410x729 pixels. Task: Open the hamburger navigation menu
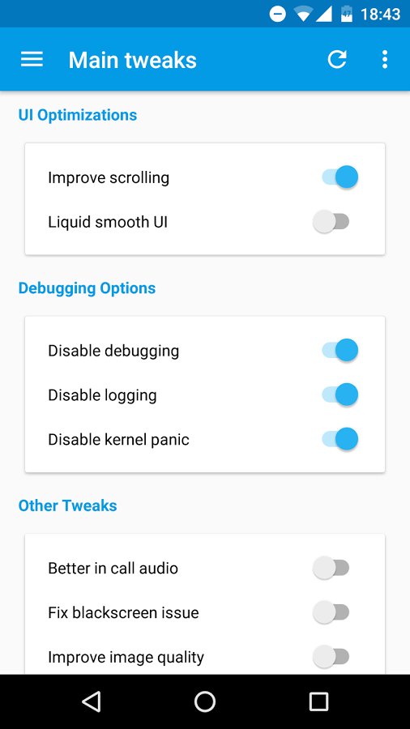pos(32,59)
